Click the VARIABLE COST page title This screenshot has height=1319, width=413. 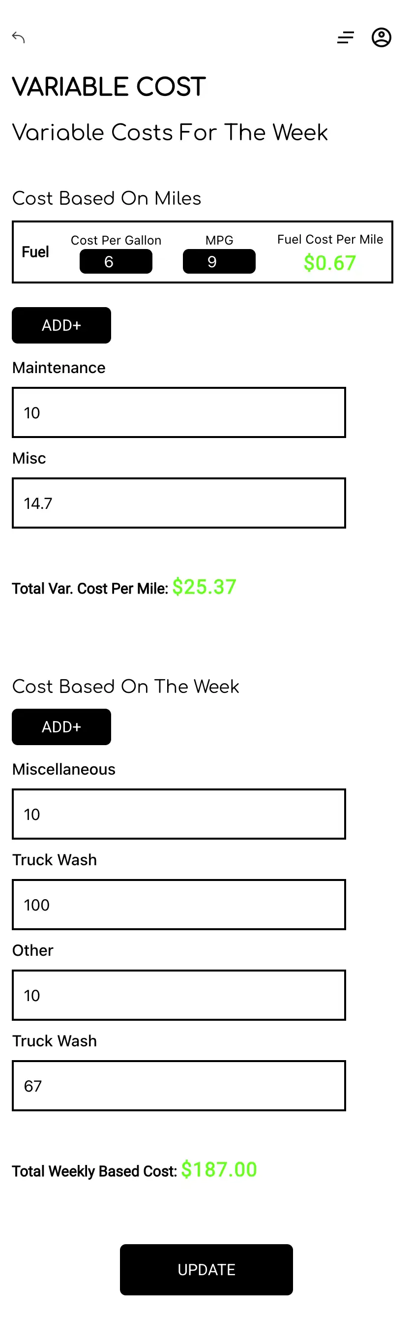[109, 87]
